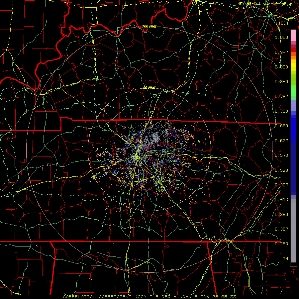Click the 0.360 scale value
299x299 pixels.
click(281, 215)
